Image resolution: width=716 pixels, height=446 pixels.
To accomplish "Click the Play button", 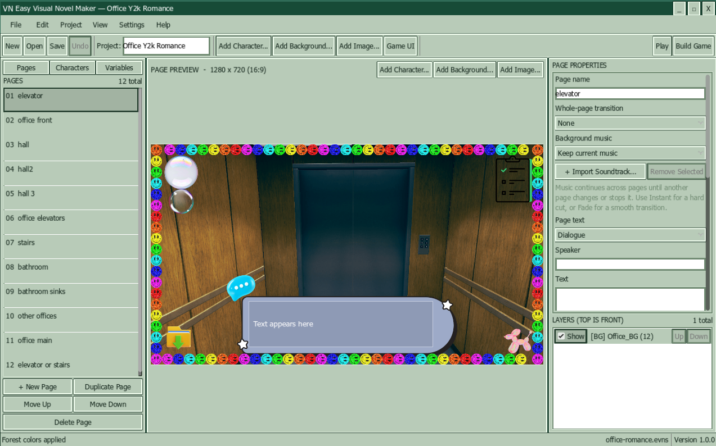I will coord(662,46).
